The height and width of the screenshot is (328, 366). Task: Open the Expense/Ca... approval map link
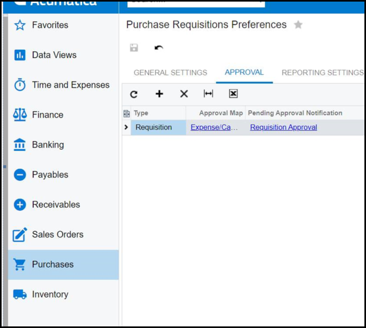point(214,127)
